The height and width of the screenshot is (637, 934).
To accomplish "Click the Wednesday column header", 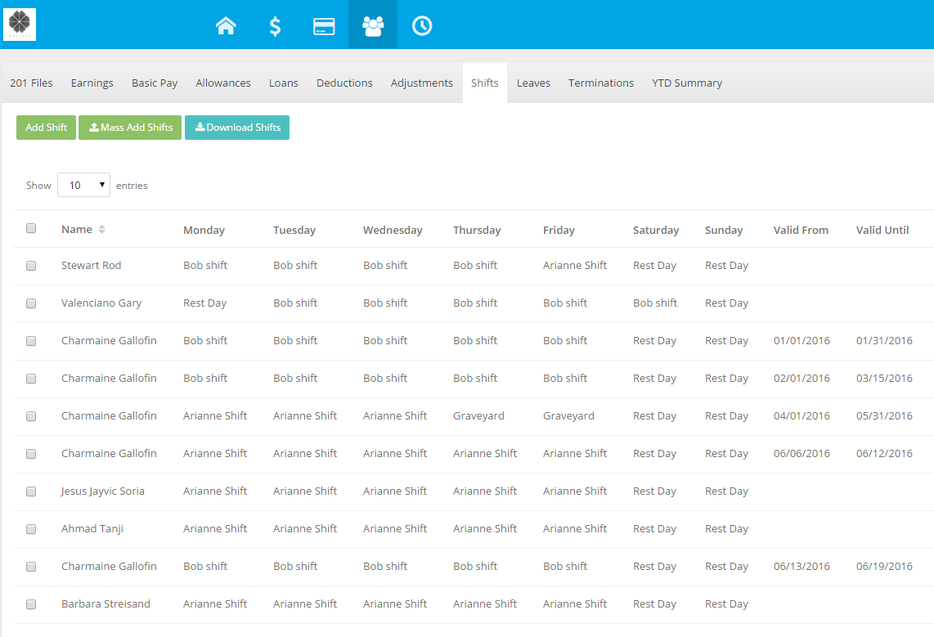I will coord(393,230).
